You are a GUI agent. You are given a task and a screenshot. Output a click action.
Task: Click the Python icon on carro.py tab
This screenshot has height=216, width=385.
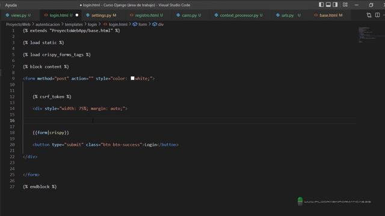178,15
